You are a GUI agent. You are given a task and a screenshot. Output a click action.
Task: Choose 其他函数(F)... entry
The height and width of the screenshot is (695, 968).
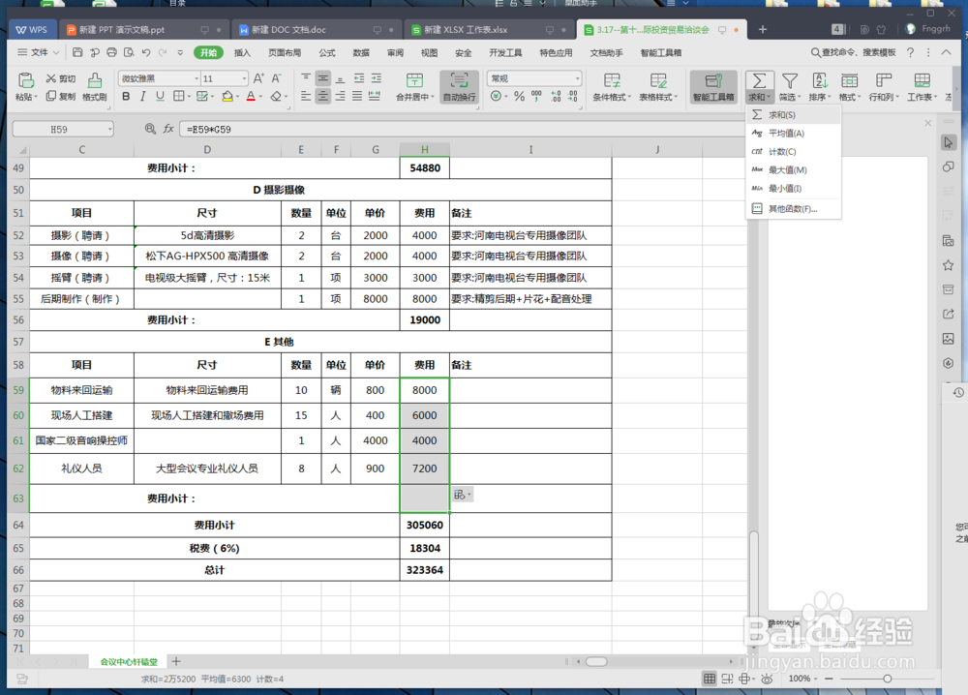tap(794, 209)
